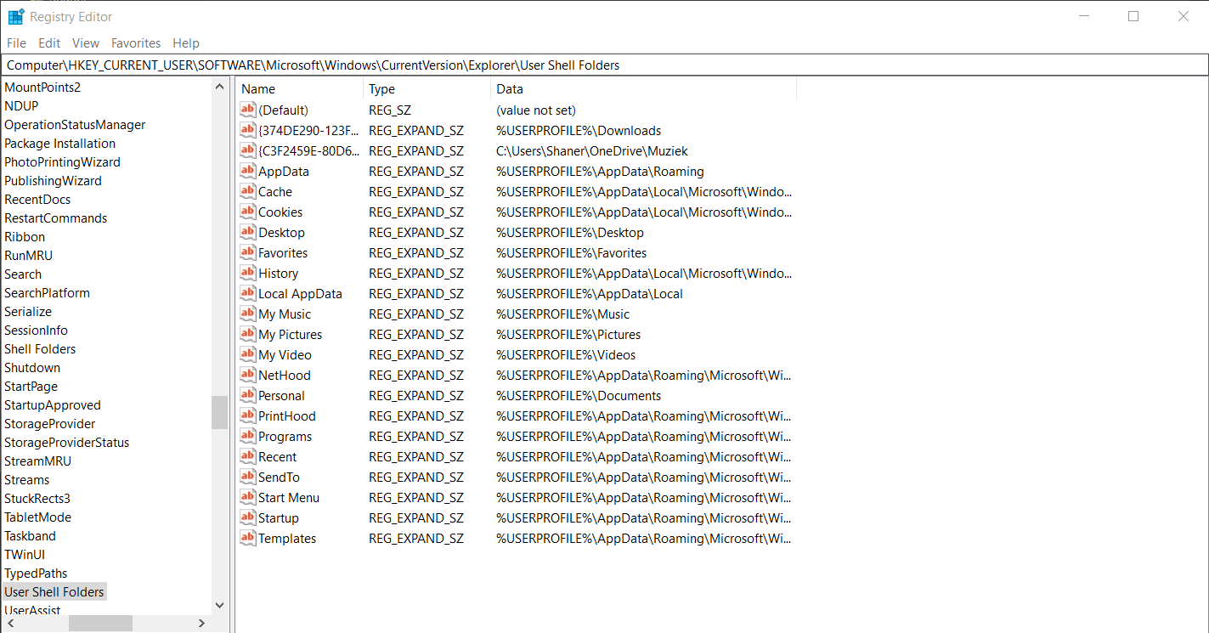Viewport: 1209px width, 633px height.
Task: Select the StartupApproved key
Action: 53,404
